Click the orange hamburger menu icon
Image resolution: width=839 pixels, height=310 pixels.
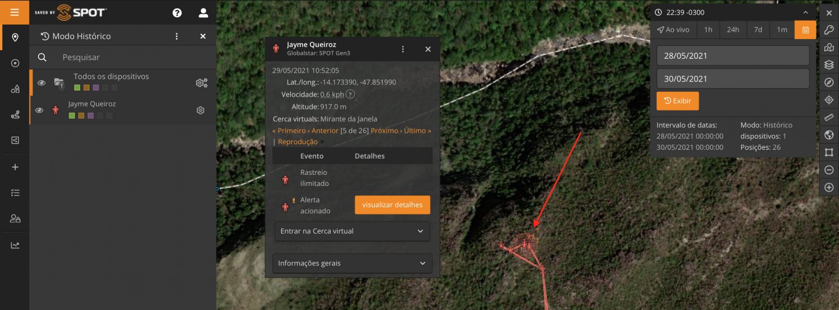(15, 12)
